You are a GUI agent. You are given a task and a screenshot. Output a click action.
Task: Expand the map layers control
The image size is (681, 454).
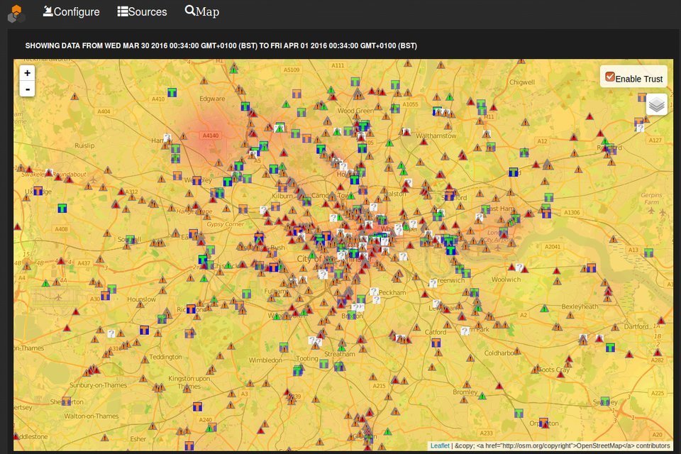[656, 105]
